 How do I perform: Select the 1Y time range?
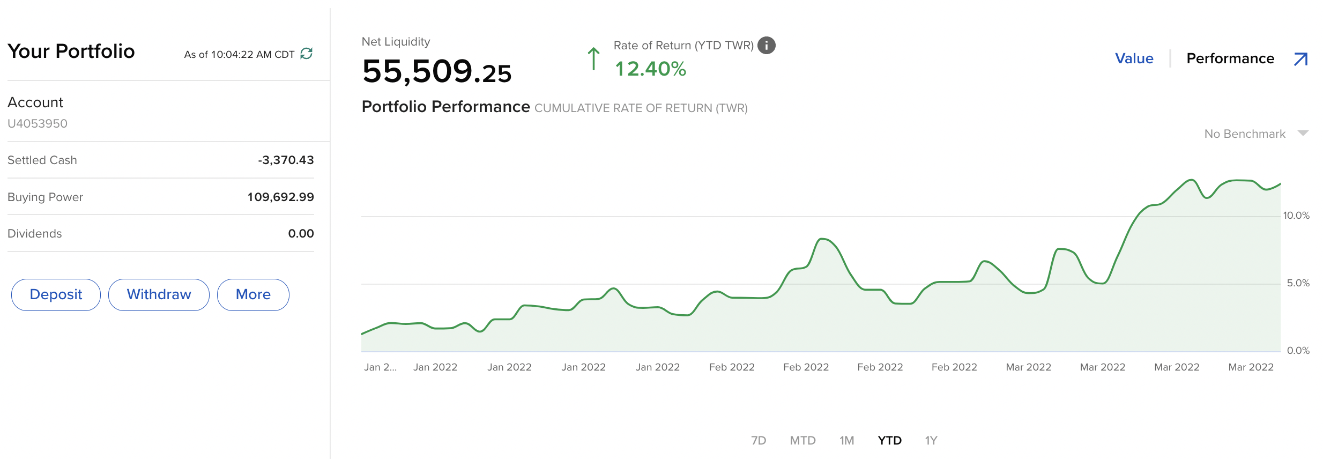coord(931,440)
